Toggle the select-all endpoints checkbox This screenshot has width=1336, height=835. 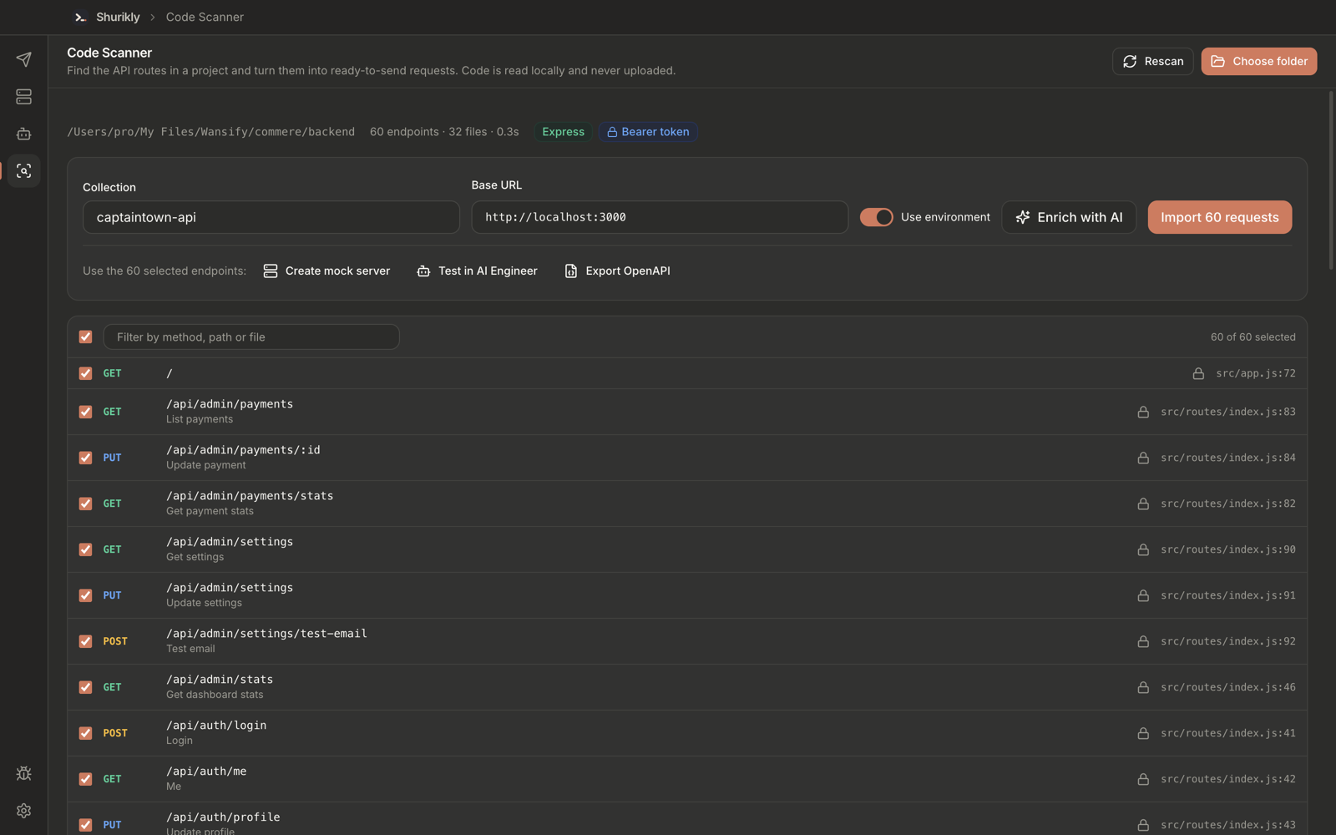click(x=85, y=337)
